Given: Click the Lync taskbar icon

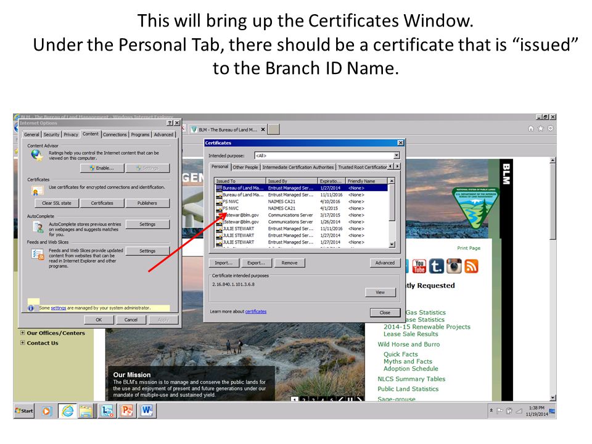Looking at the screenshot, I should coord(107,411).
